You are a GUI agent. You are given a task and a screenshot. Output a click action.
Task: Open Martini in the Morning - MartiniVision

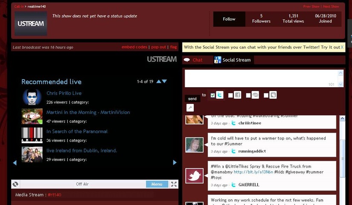click(88, 112)
